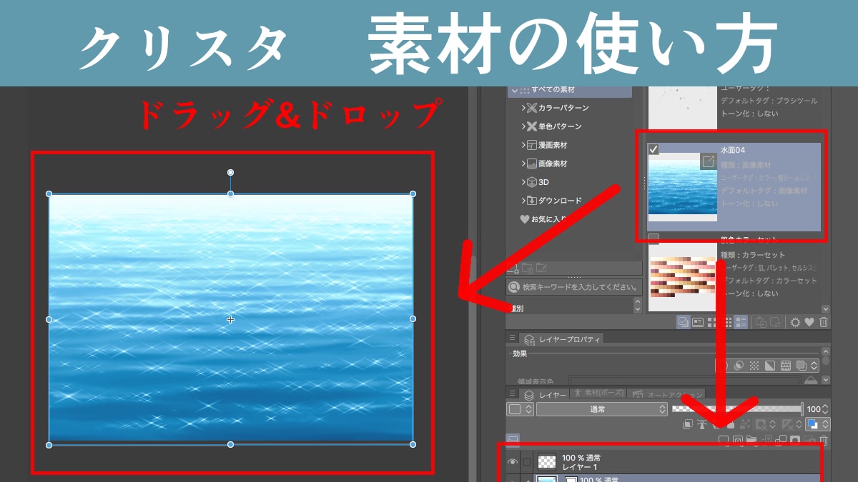Expand the 単色パターン folder

point(523,126)
